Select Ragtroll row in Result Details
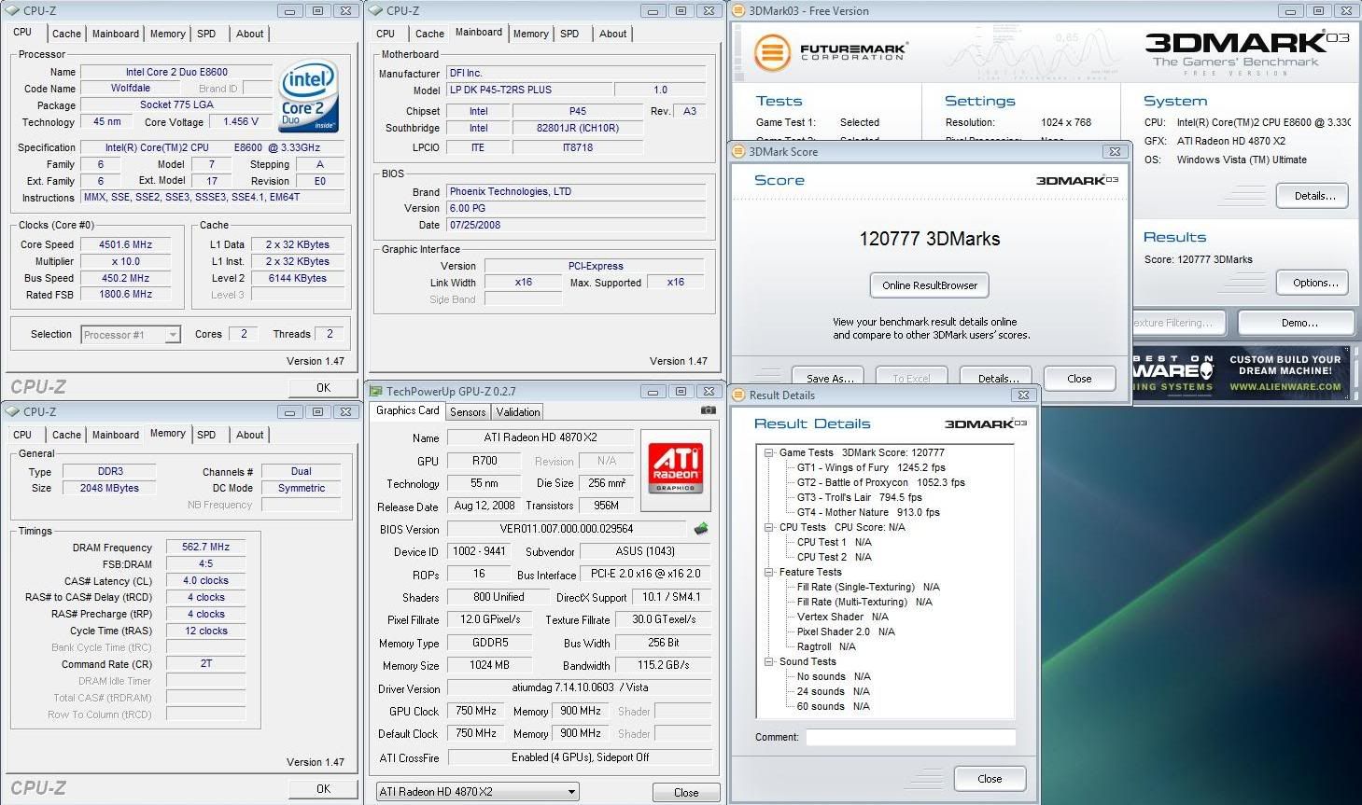This screenshot has width=1362, height=805. click(826, 646)
